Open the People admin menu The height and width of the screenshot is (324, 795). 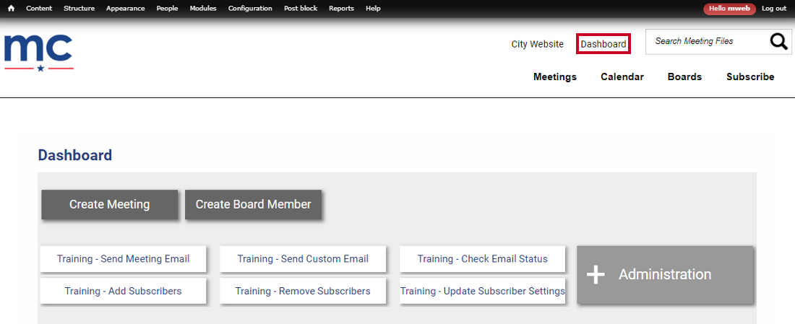168,9
